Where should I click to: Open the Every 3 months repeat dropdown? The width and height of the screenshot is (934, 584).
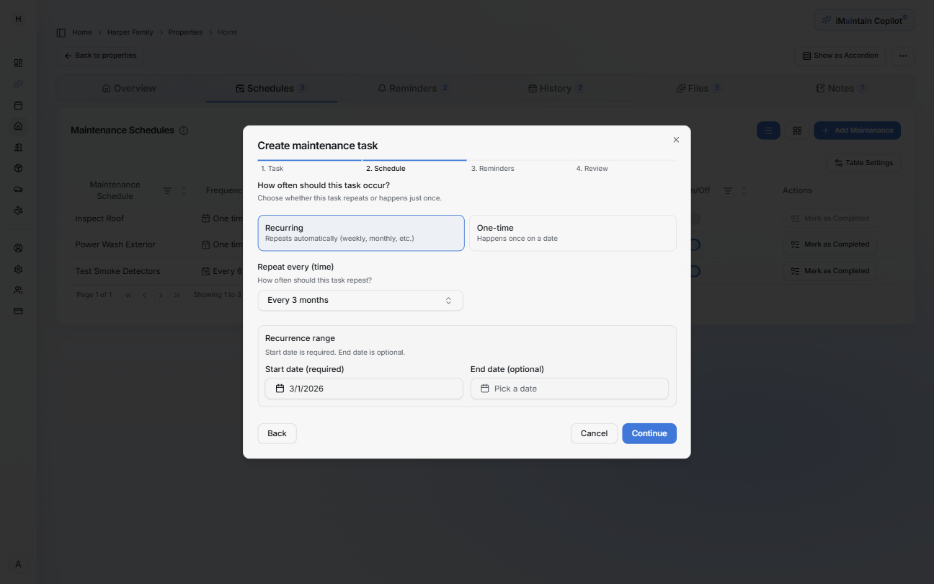click(x=360, y=300)
